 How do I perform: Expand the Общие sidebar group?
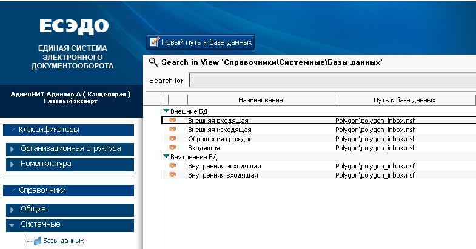click(70, 210)
